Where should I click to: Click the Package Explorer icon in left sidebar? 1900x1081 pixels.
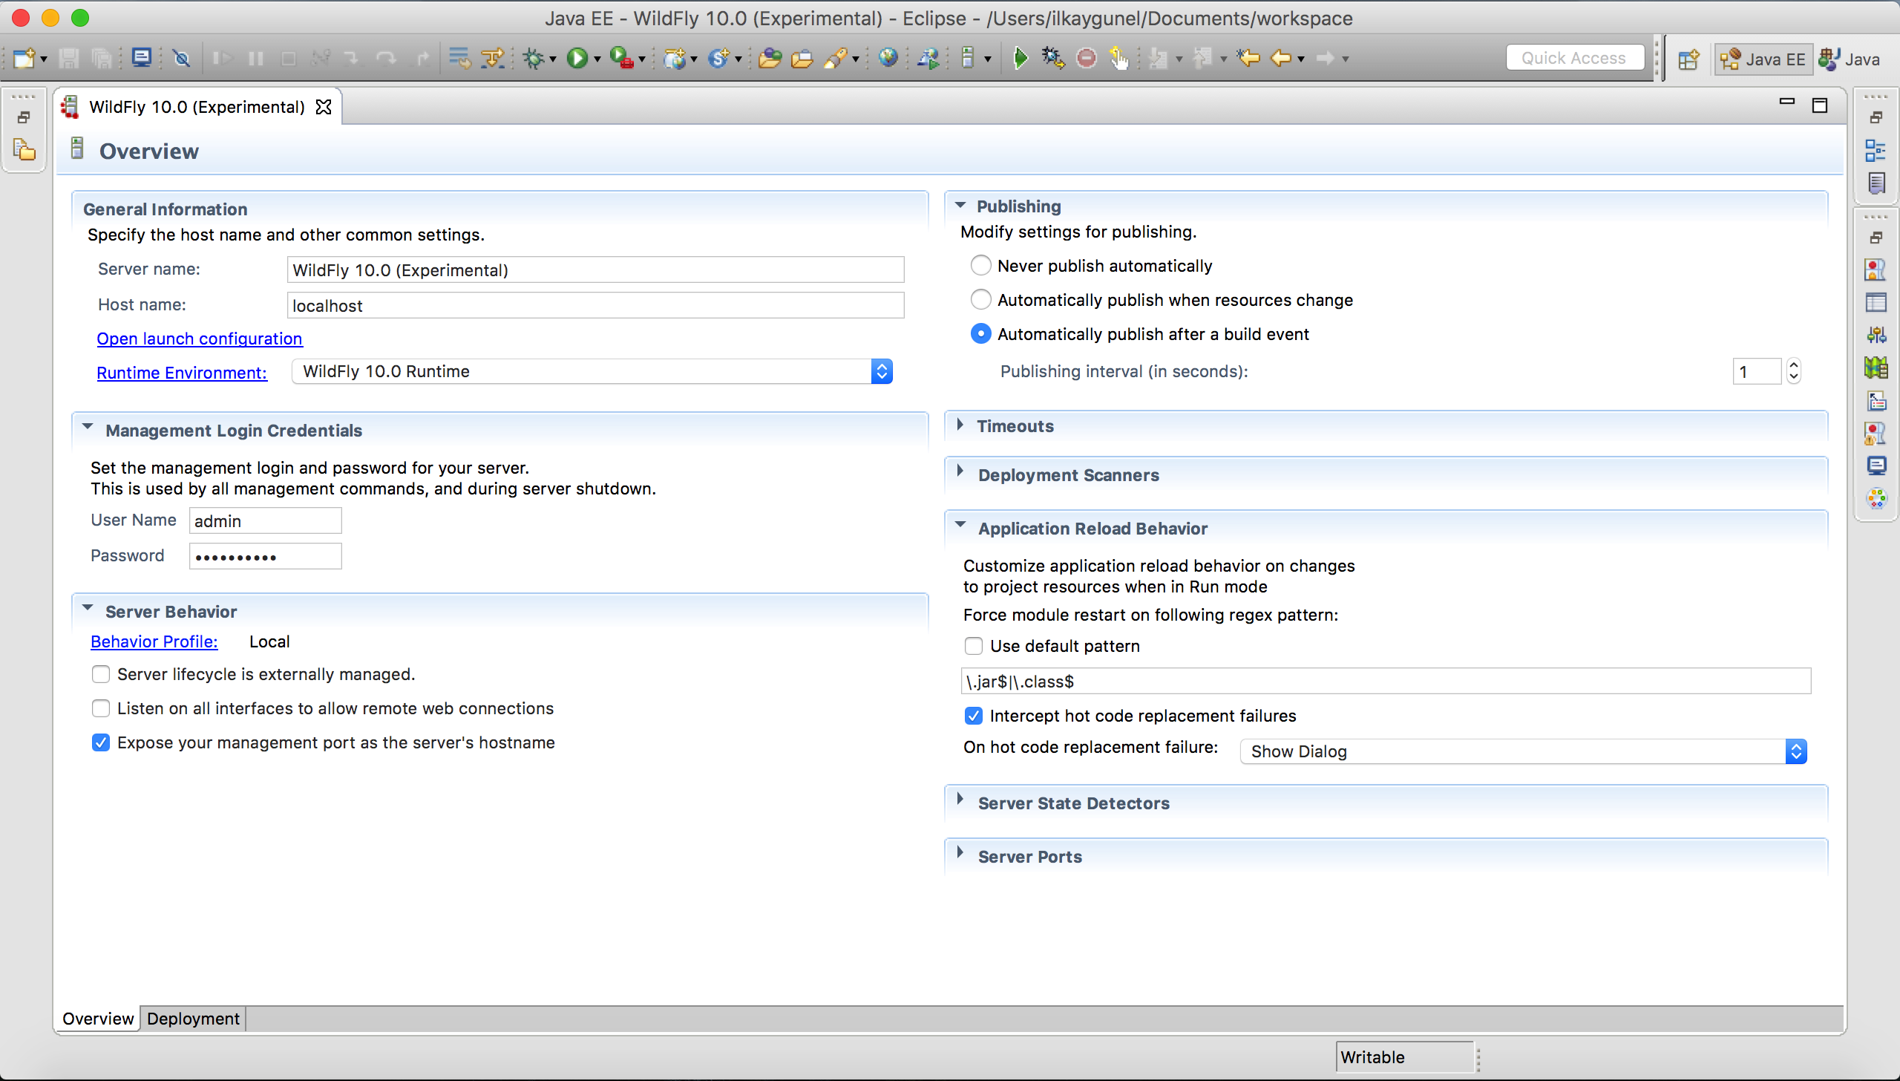tap(24, 149)
